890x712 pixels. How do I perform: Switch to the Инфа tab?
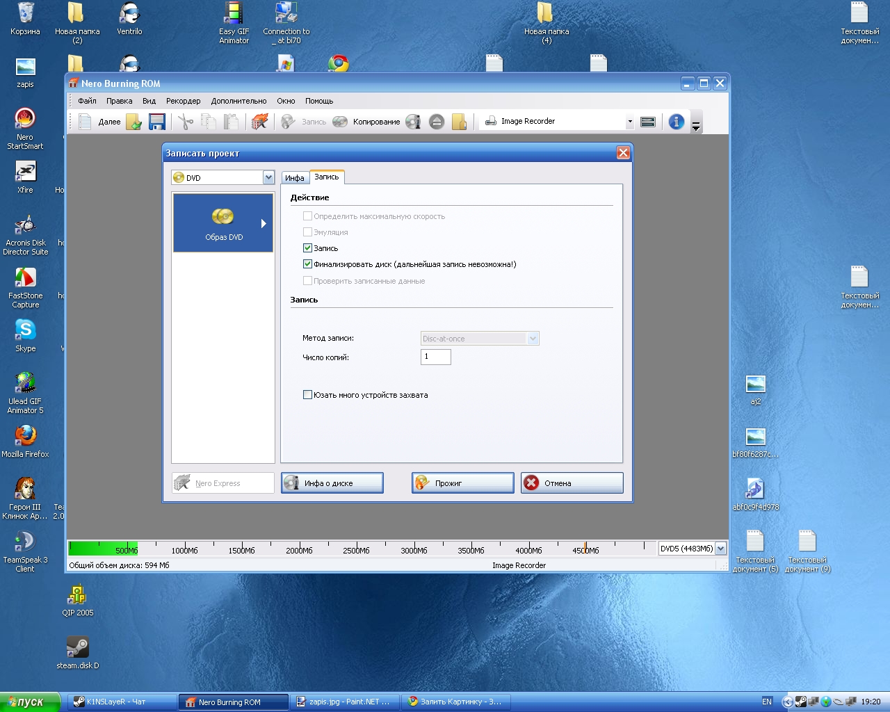click(294, 178)
